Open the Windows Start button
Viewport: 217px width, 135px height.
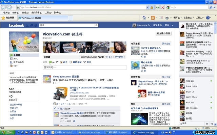click(7, 133)
